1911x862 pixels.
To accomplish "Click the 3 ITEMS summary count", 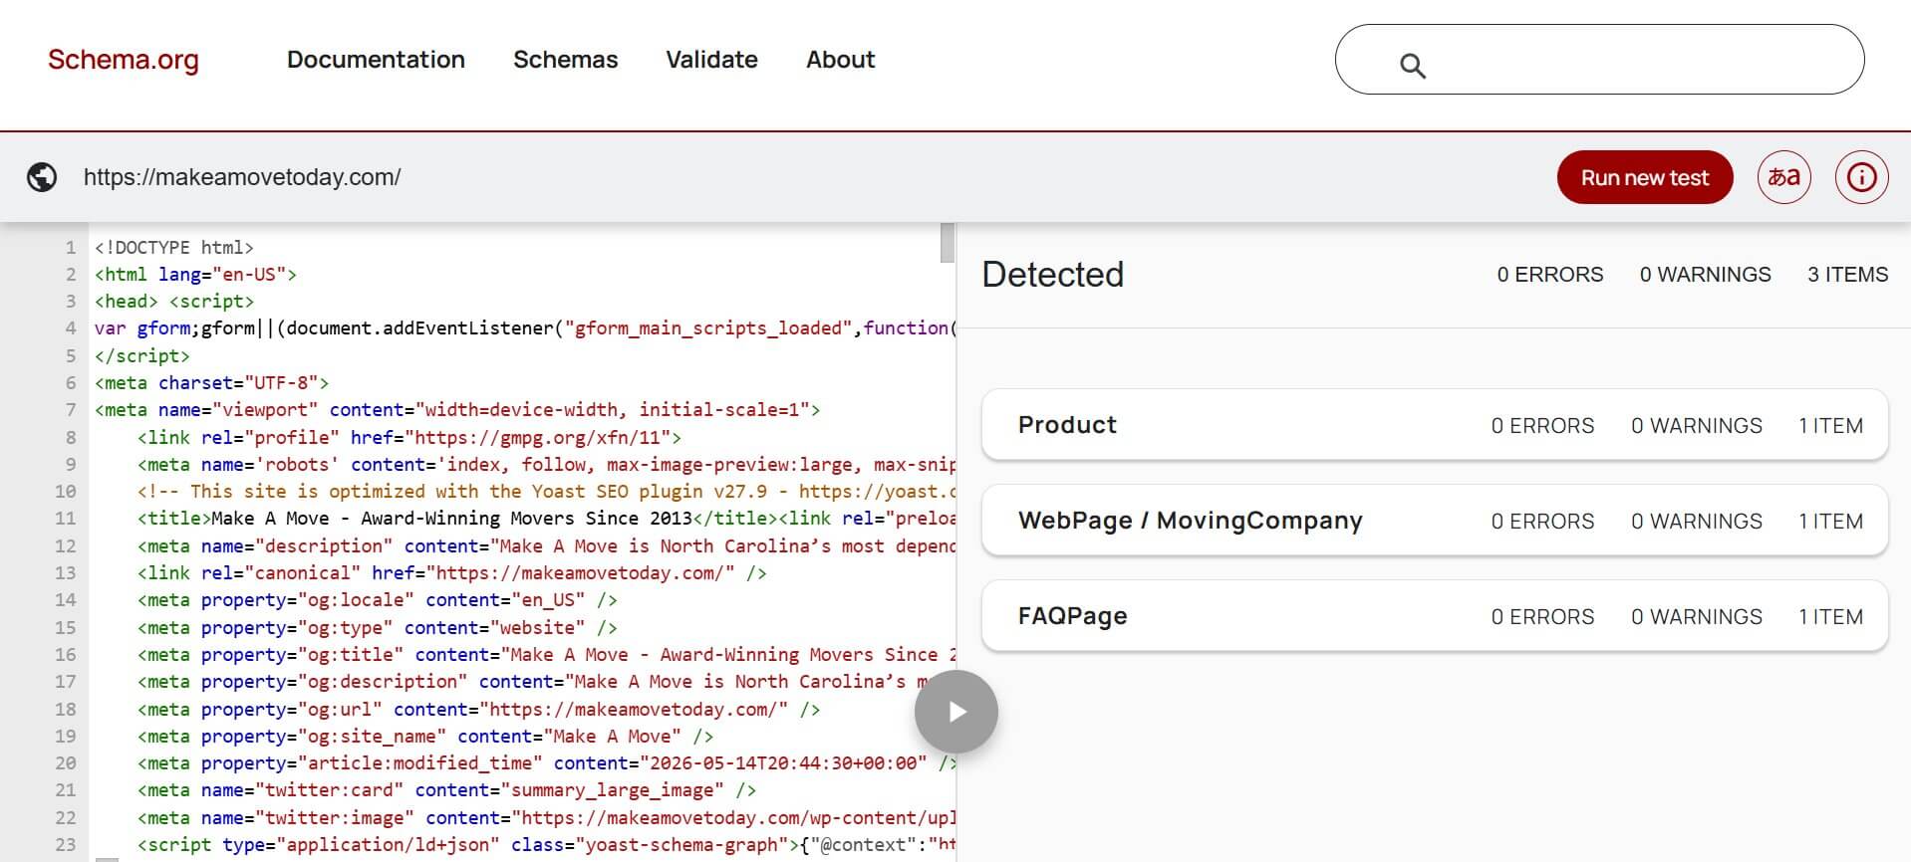I will (x=1848, y=275).
